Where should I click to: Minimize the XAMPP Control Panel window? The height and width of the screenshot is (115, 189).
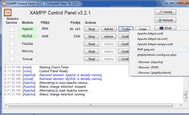pos(169,3)
